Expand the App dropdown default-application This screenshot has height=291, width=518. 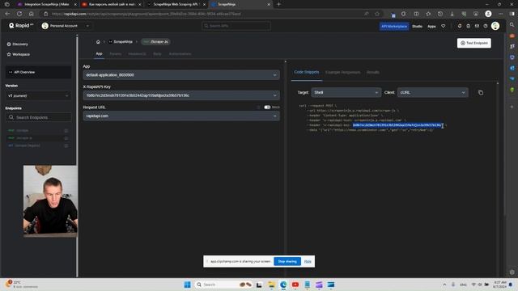(181, 75)
